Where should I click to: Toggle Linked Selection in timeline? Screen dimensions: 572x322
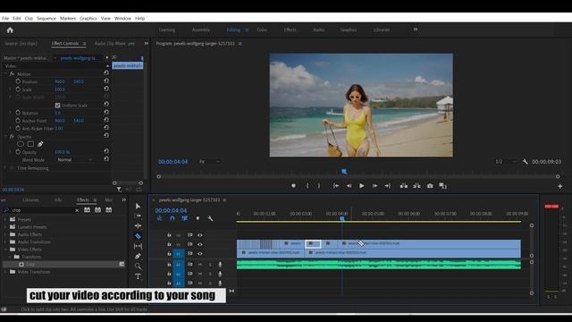coord(185,218)
